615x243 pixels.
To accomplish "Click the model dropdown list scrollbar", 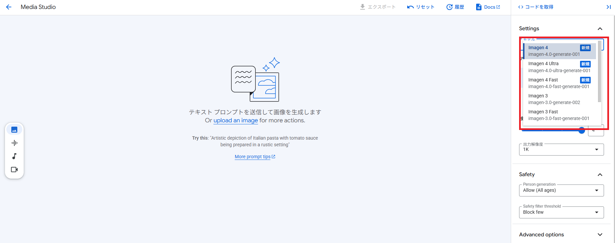I will (x=599, y=71).
